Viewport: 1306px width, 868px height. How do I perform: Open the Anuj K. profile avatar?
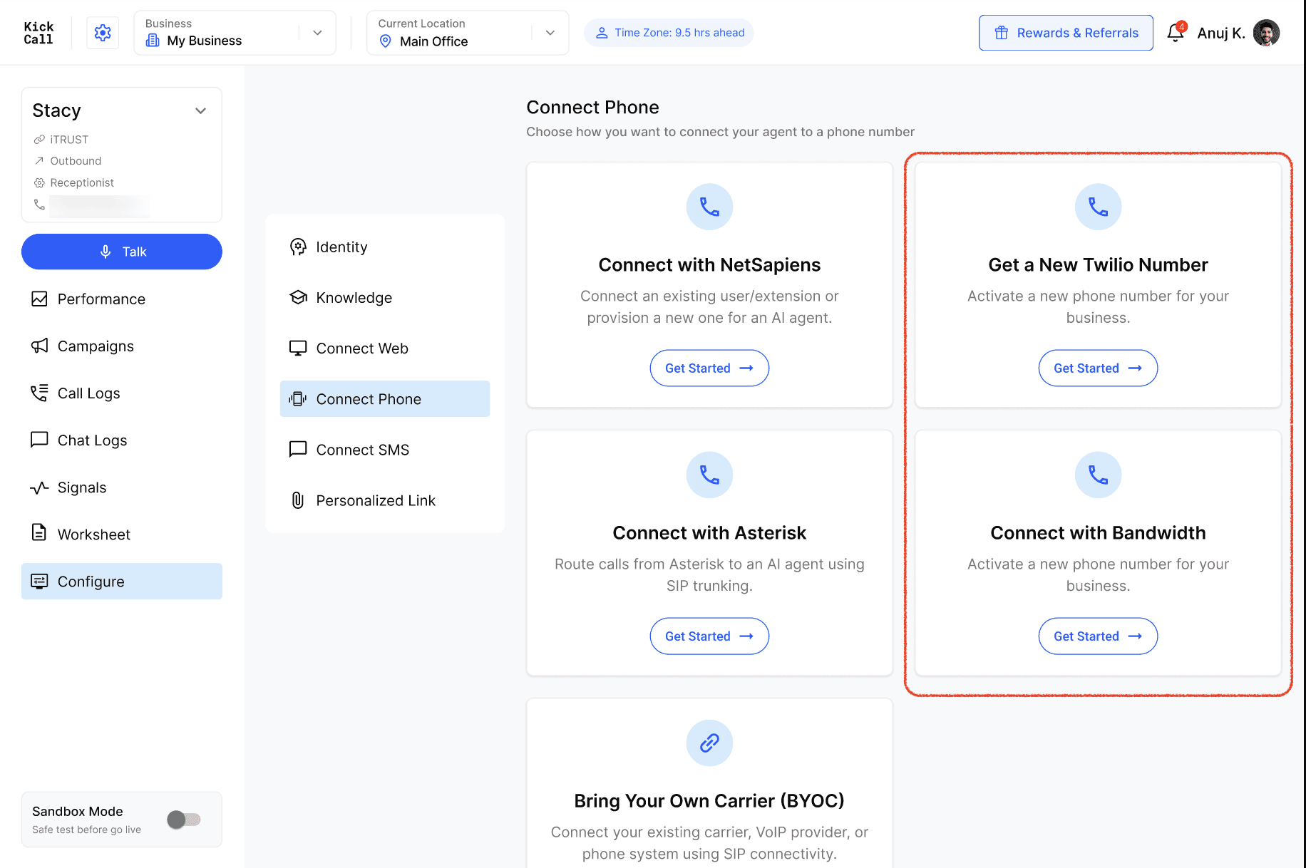click(x=1266, y=33)
